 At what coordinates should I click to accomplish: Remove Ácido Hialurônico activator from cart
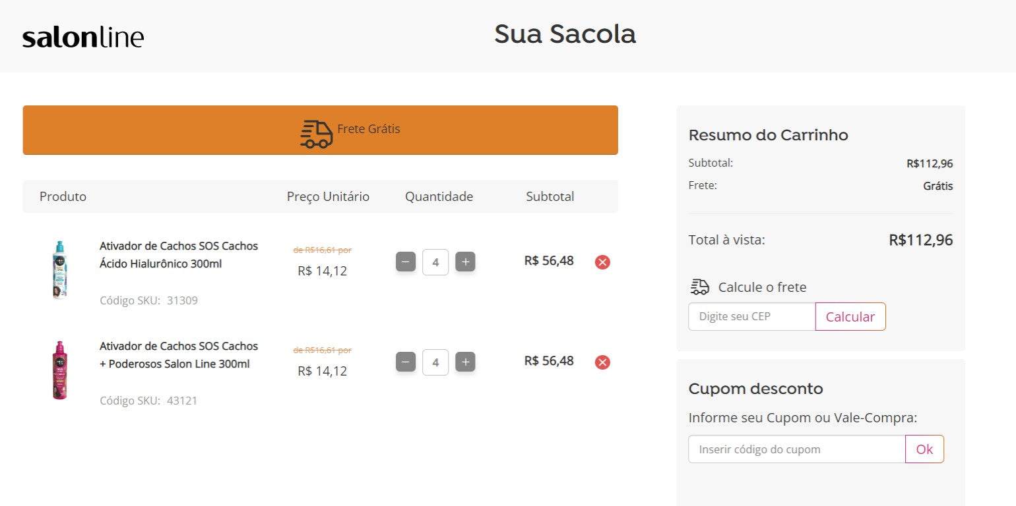[x=602, y=262]
